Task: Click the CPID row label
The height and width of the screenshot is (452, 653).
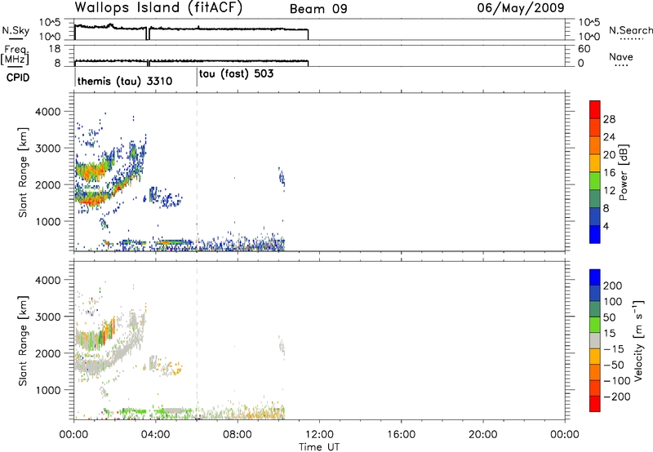Action: click(18, 78)
